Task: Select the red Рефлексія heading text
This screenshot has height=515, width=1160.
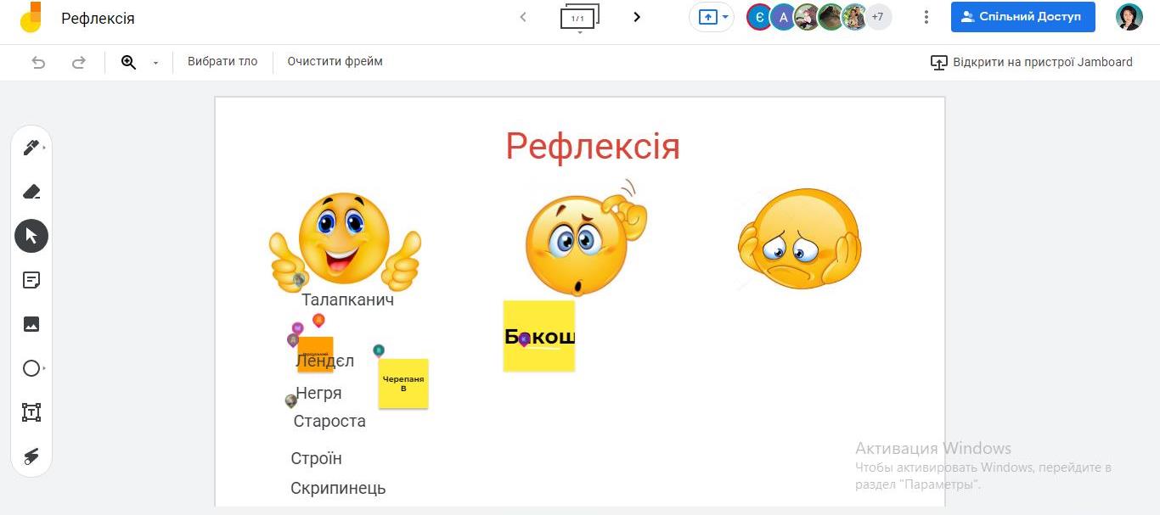Action: coord(593,146)
